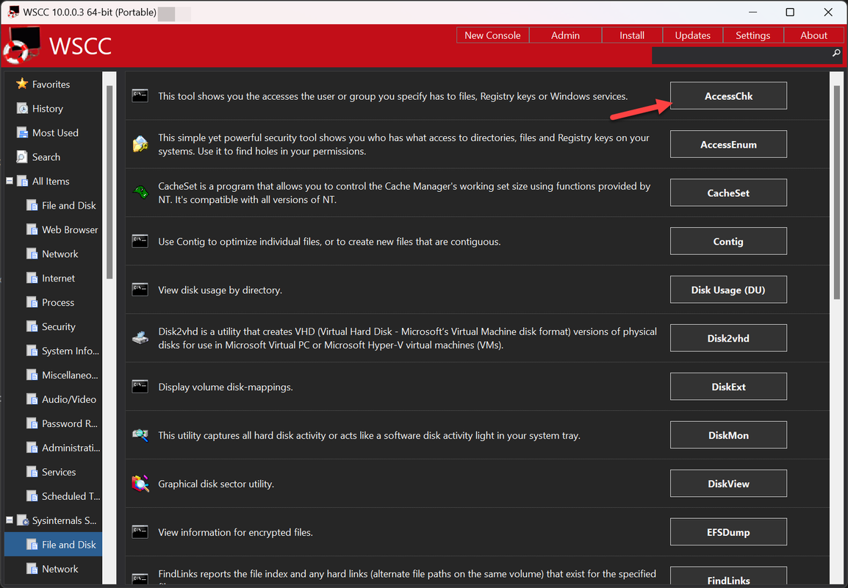Focus the search input field in header
This screenshot has width=848, height=588.
coord(741,55)
